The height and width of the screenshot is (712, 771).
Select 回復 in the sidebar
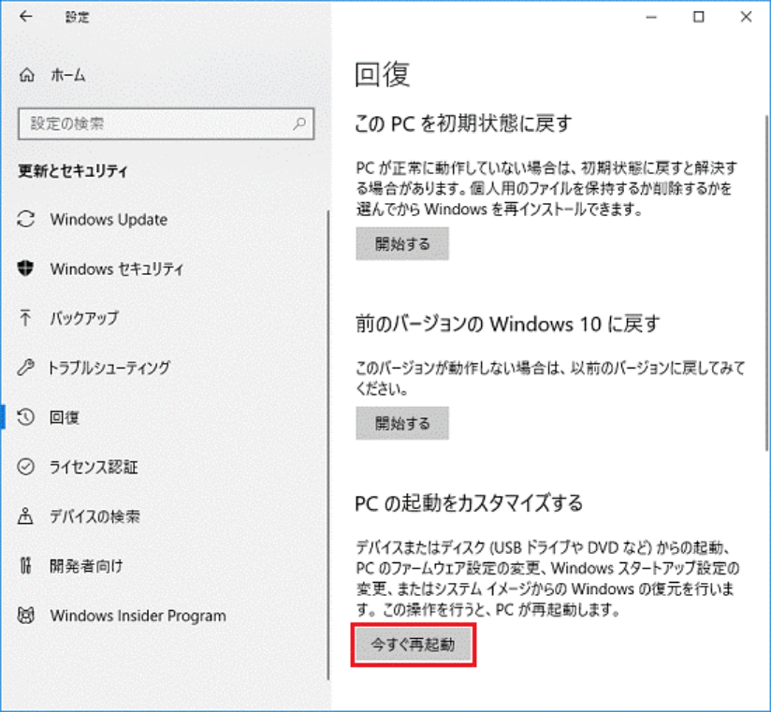coord(64,417)
